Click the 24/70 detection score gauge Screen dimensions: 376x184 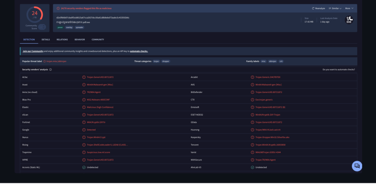coord(35,15)
